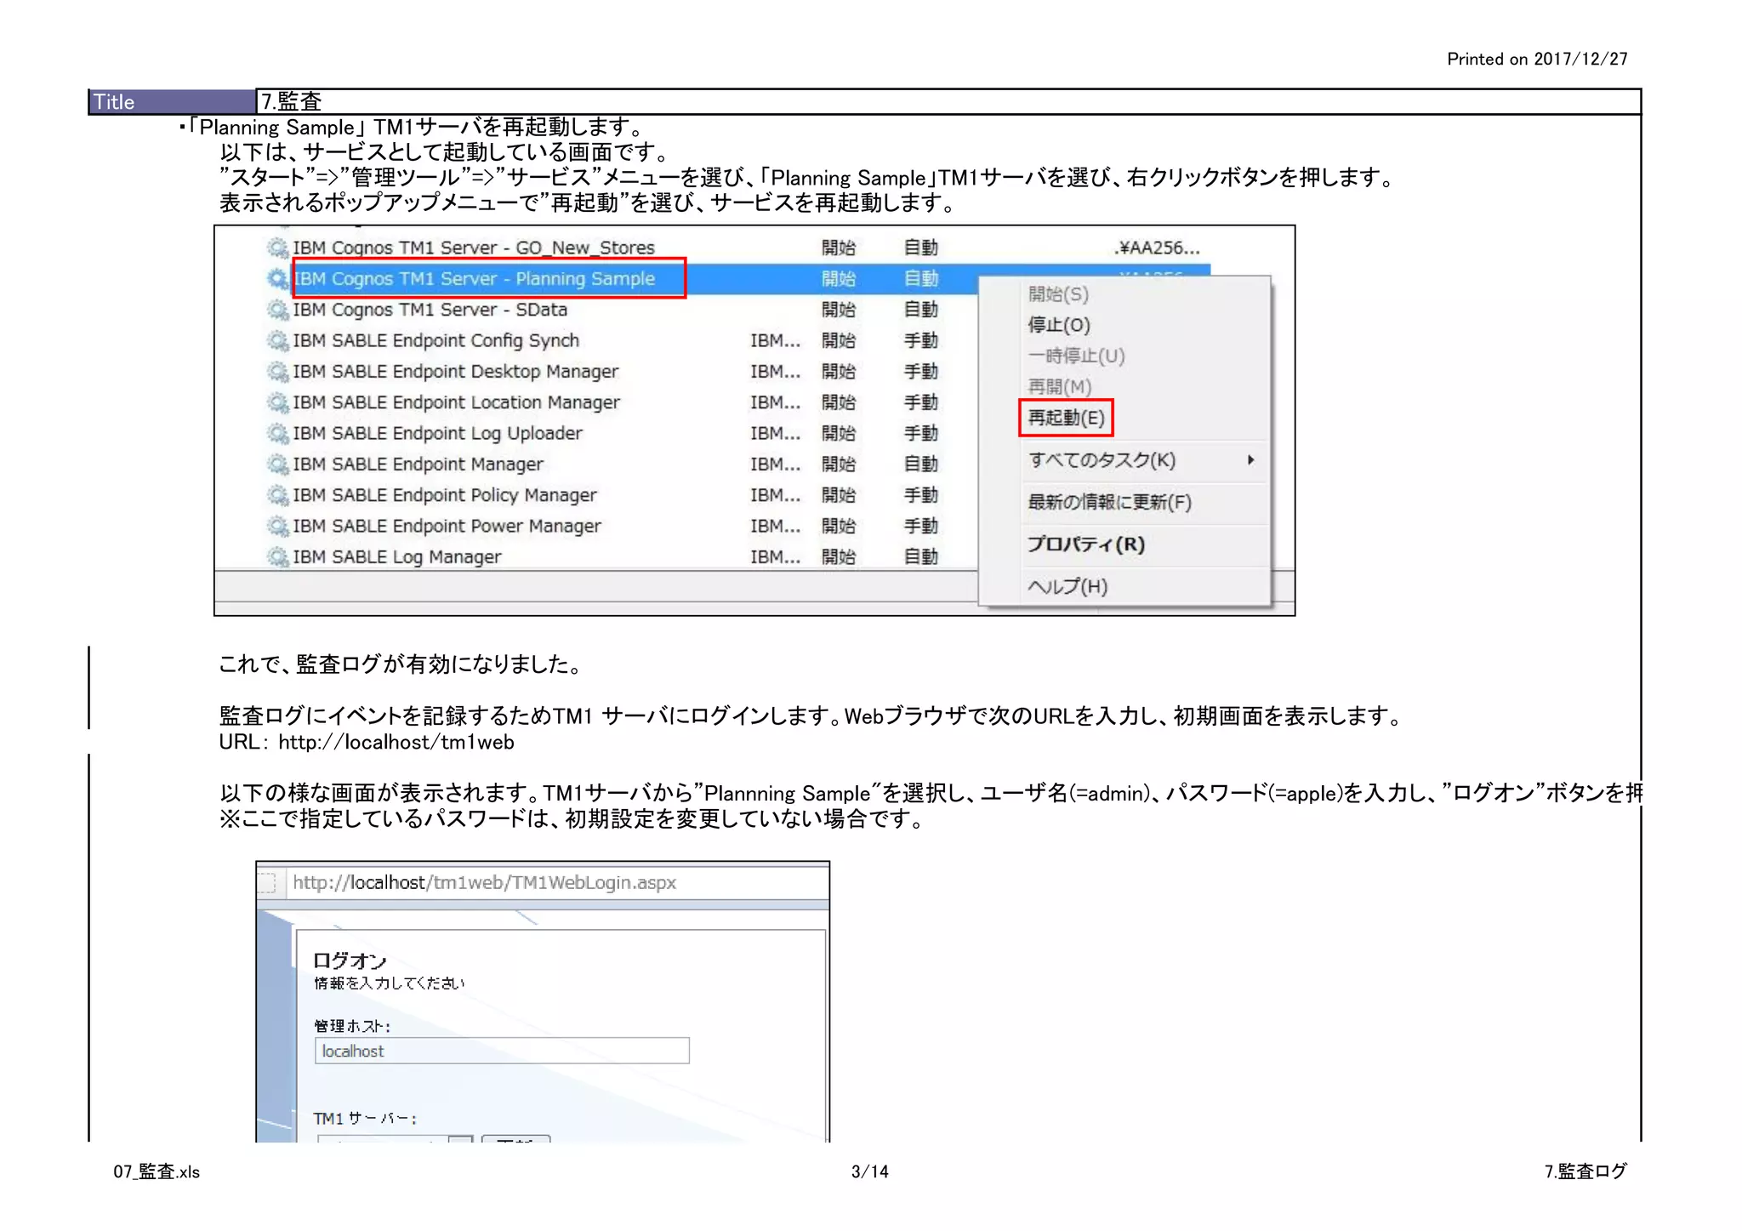Viewport: 1742px width, 1231px height.
Task: Choose ヘルプ(H) in context menu
Action: pyautogui.click(x=1067, y=586)
